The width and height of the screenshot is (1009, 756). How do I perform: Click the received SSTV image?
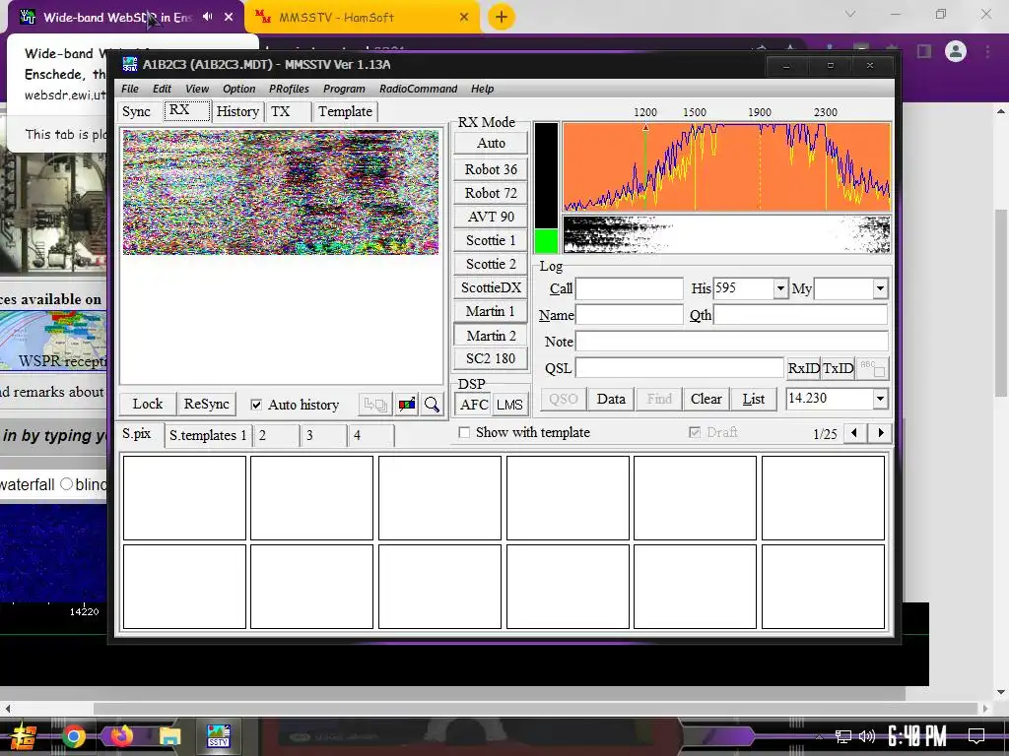coord(281,192)
